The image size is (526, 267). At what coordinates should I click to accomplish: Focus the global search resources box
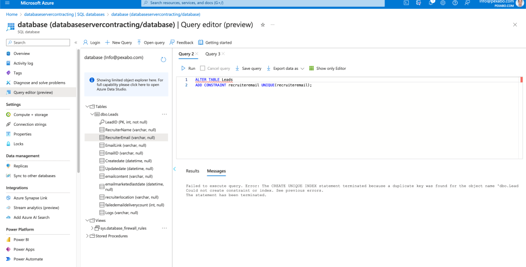263,3
